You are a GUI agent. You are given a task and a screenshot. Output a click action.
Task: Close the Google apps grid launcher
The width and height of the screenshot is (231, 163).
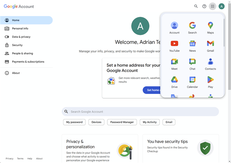(212, 6)
